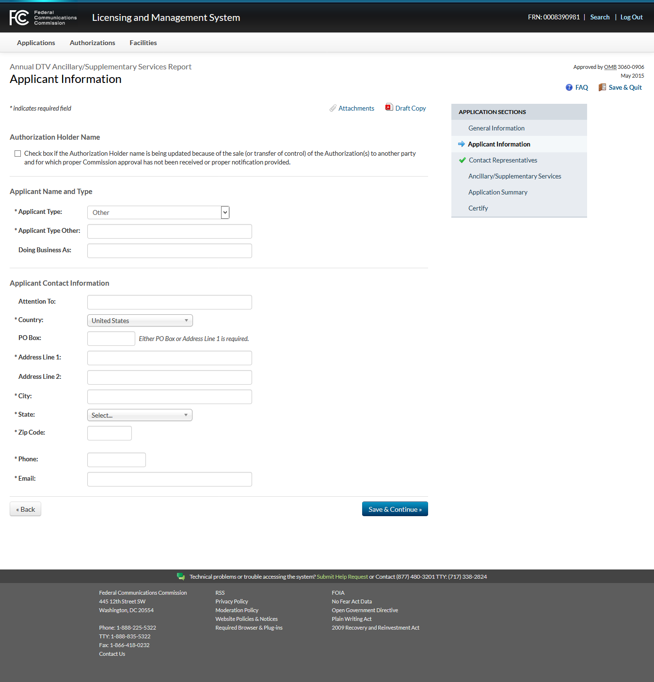Expand the Country dropdown
The width and height of the screenshot is (654, 682).
pos(140,321)
